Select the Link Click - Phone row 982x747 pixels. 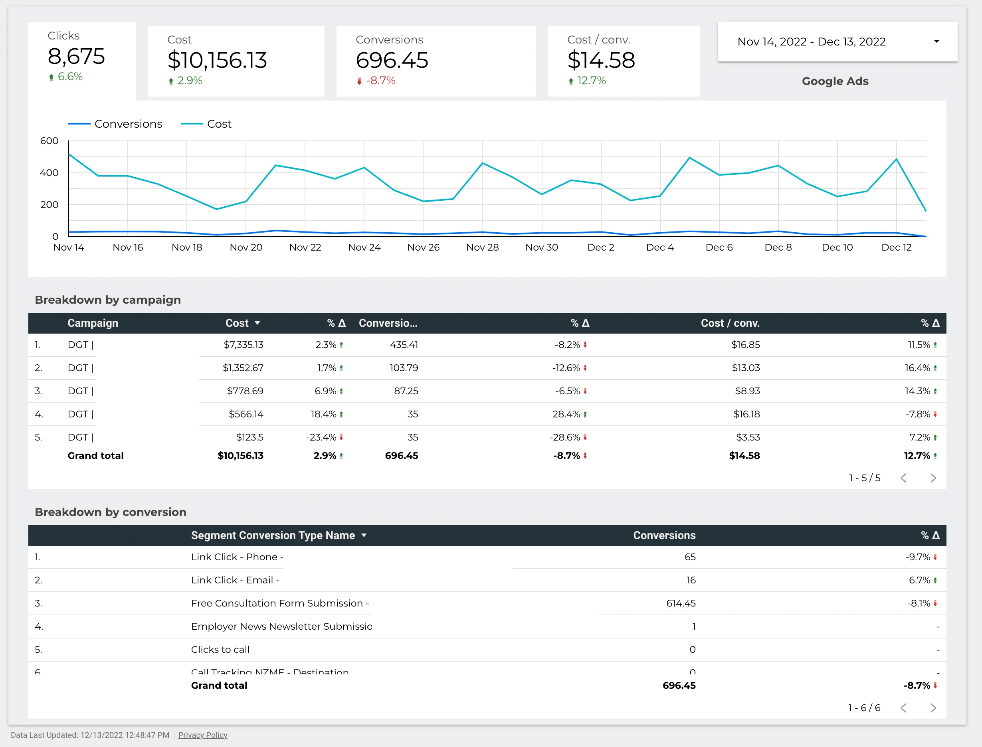click(237, 557)
